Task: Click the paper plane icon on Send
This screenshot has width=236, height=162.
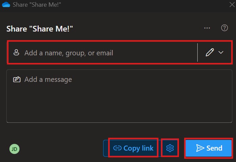Action: (200, 148)
